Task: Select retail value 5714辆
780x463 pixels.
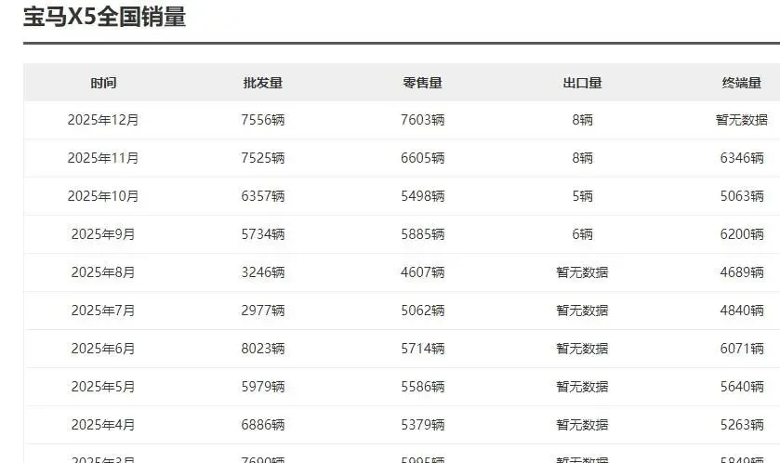Action: click(x=422, y=349)
